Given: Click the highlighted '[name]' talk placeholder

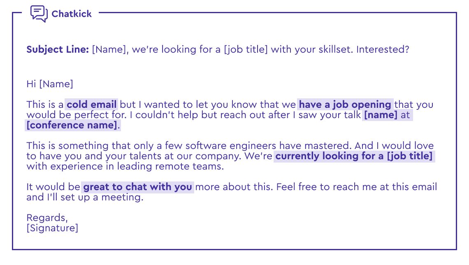Looking at the screenshot, I should click(x=381, y=115).
